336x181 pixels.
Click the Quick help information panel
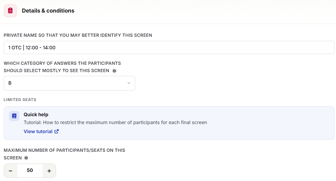169,123
